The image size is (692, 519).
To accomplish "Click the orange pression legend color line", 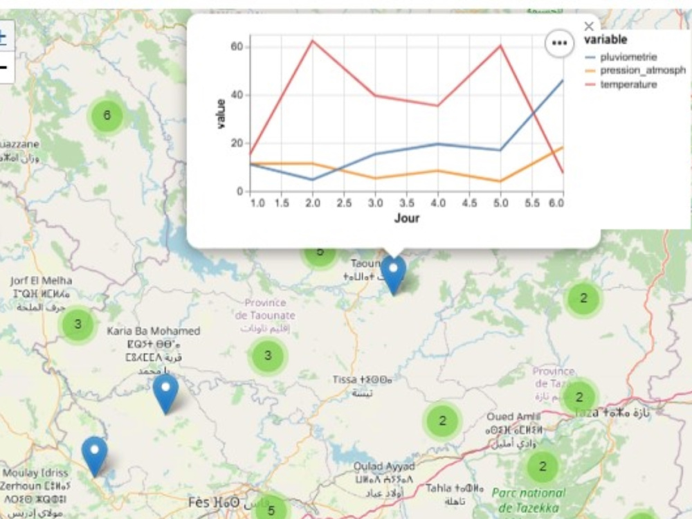I will pyautogui.click(x=590, y=71).
